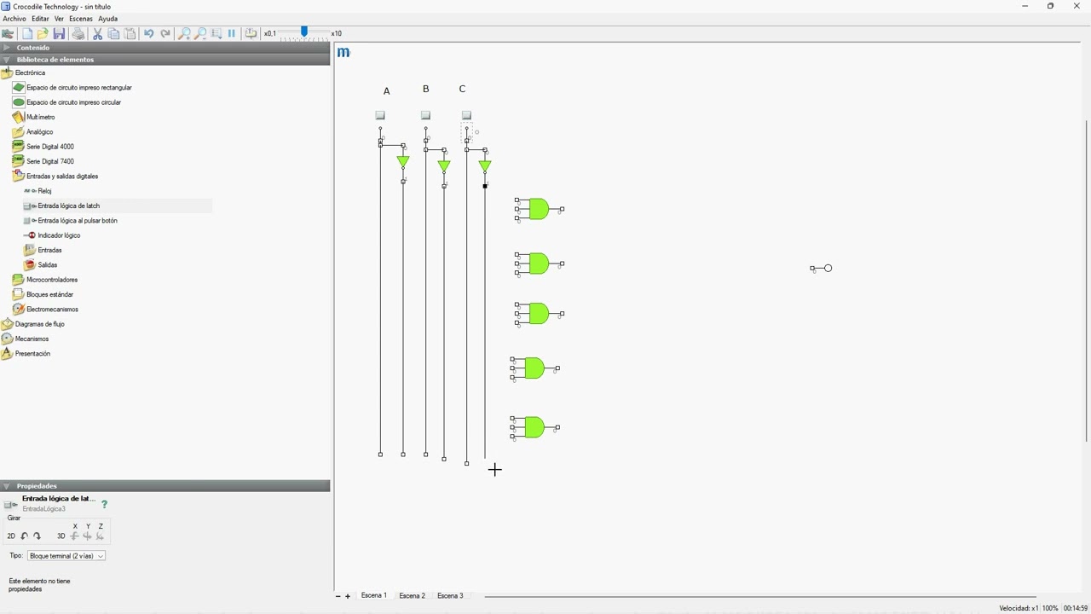
Task: Open the Editar menu
Action: [40, 19]
